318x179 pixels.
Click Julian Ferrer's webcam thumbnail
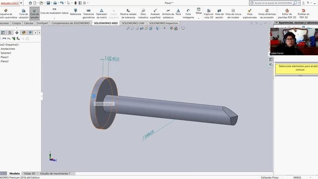pos(294,41)
